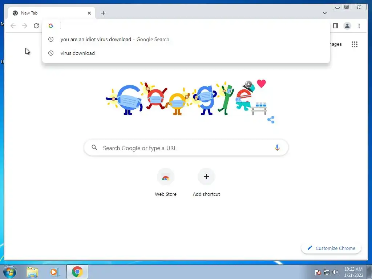
Task: Start voice search with the microphone
Action: [x=277, y=147]
